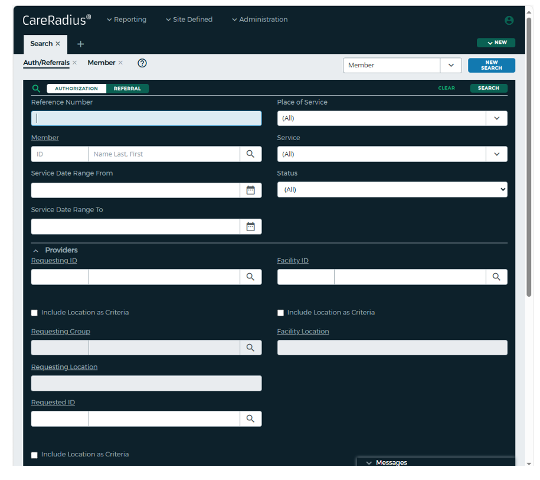Click the page vertical scrollbar thumb
Screen dimensions: 540x480
pyautogui.click(x=529, y=157)
